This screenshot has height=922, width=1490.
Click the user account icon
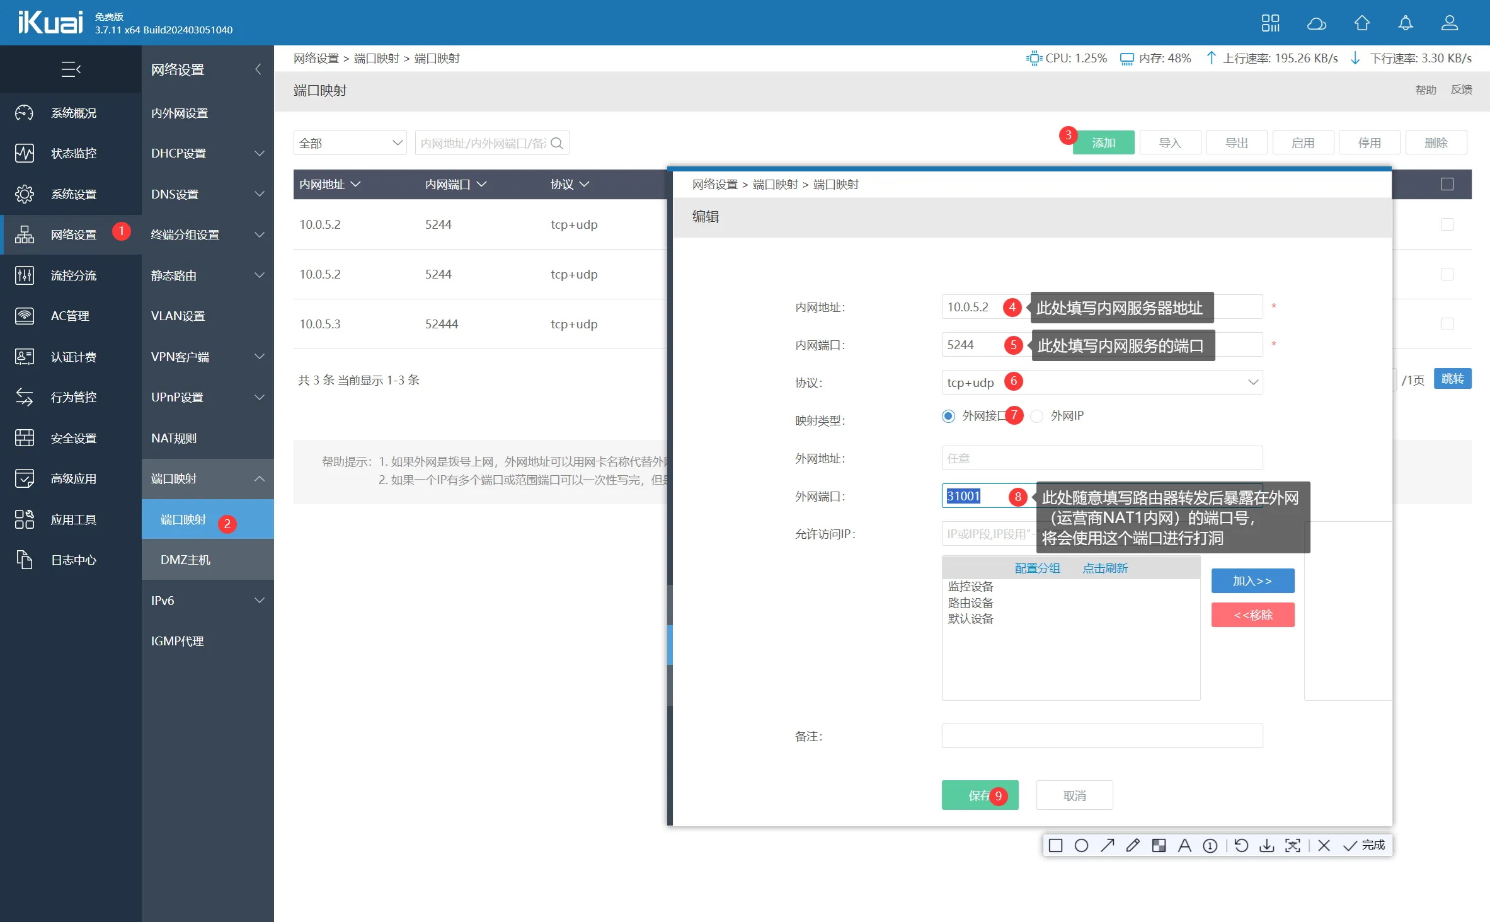[x=1450, y=23]
